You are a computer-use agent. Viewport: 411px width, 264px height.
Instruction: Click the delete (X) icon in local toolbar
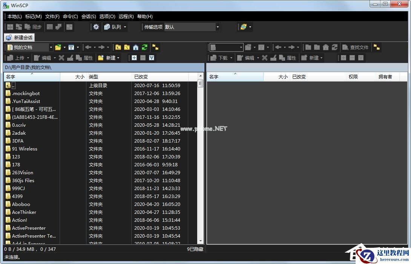pyautogui.click(x=61, y=57)
